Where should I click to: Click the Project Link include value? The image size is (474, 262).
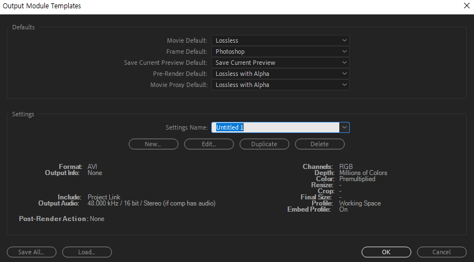pos(104,197)
